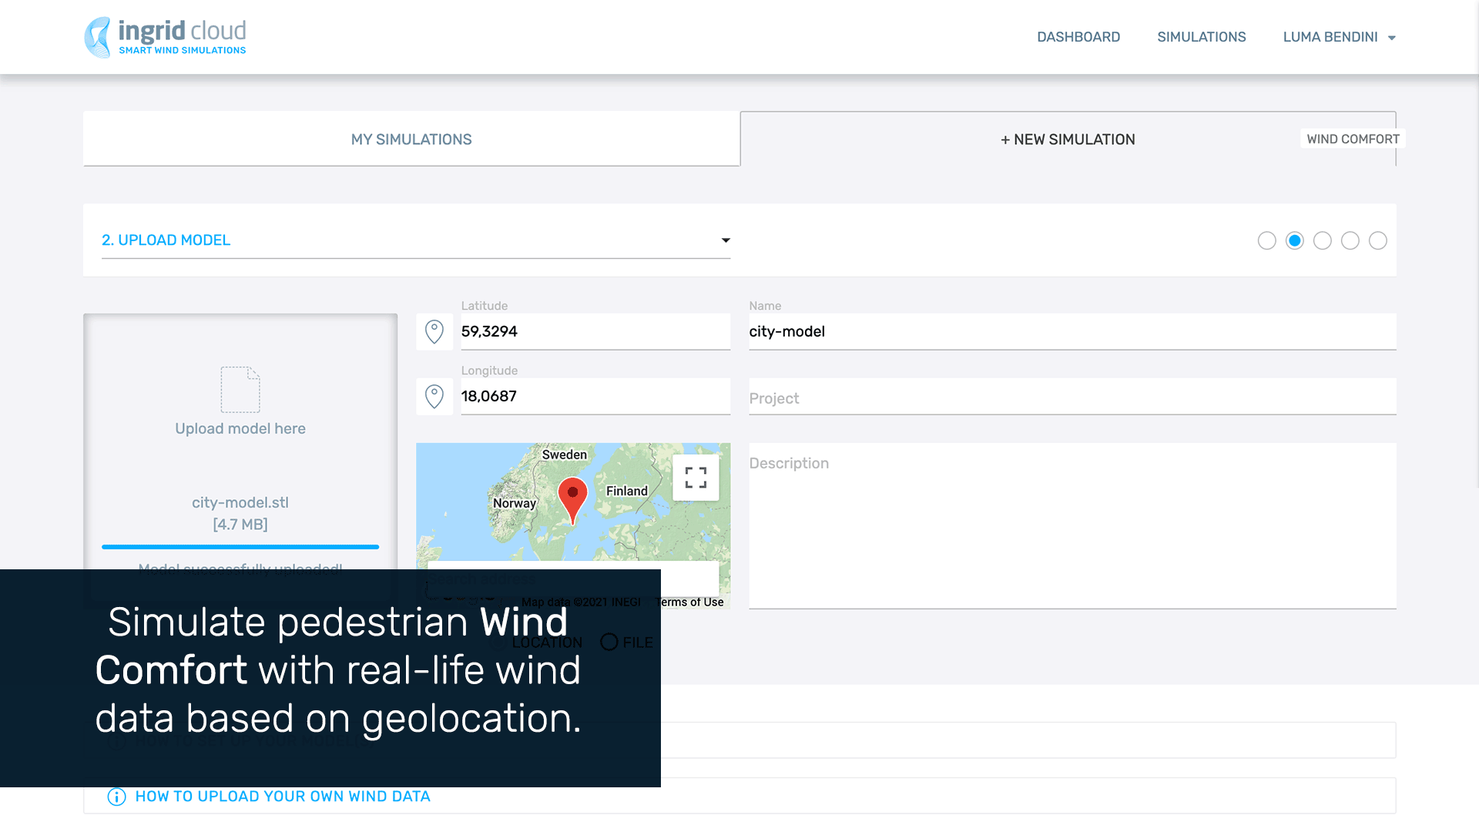Switch to the New Simulation tab
The height and width of the screenshot is (832, 1479).
pyautogui.click(x=1068, y=139)
